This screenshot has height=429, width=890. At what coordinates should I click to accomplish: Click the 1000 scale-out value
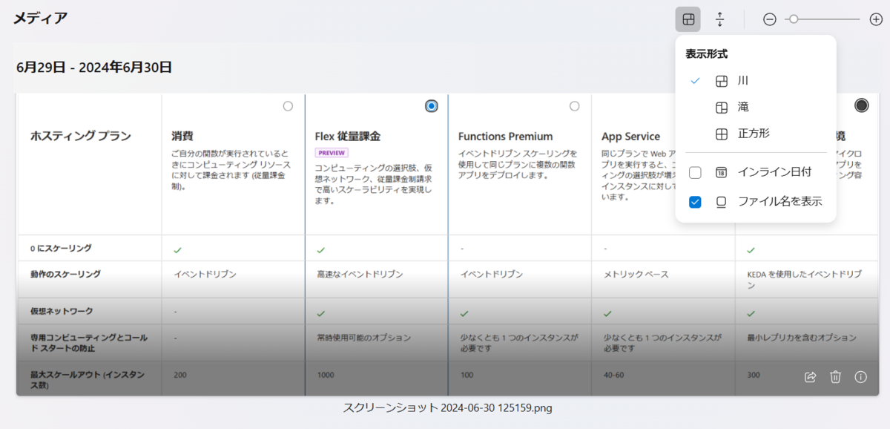tap(324, 375)
